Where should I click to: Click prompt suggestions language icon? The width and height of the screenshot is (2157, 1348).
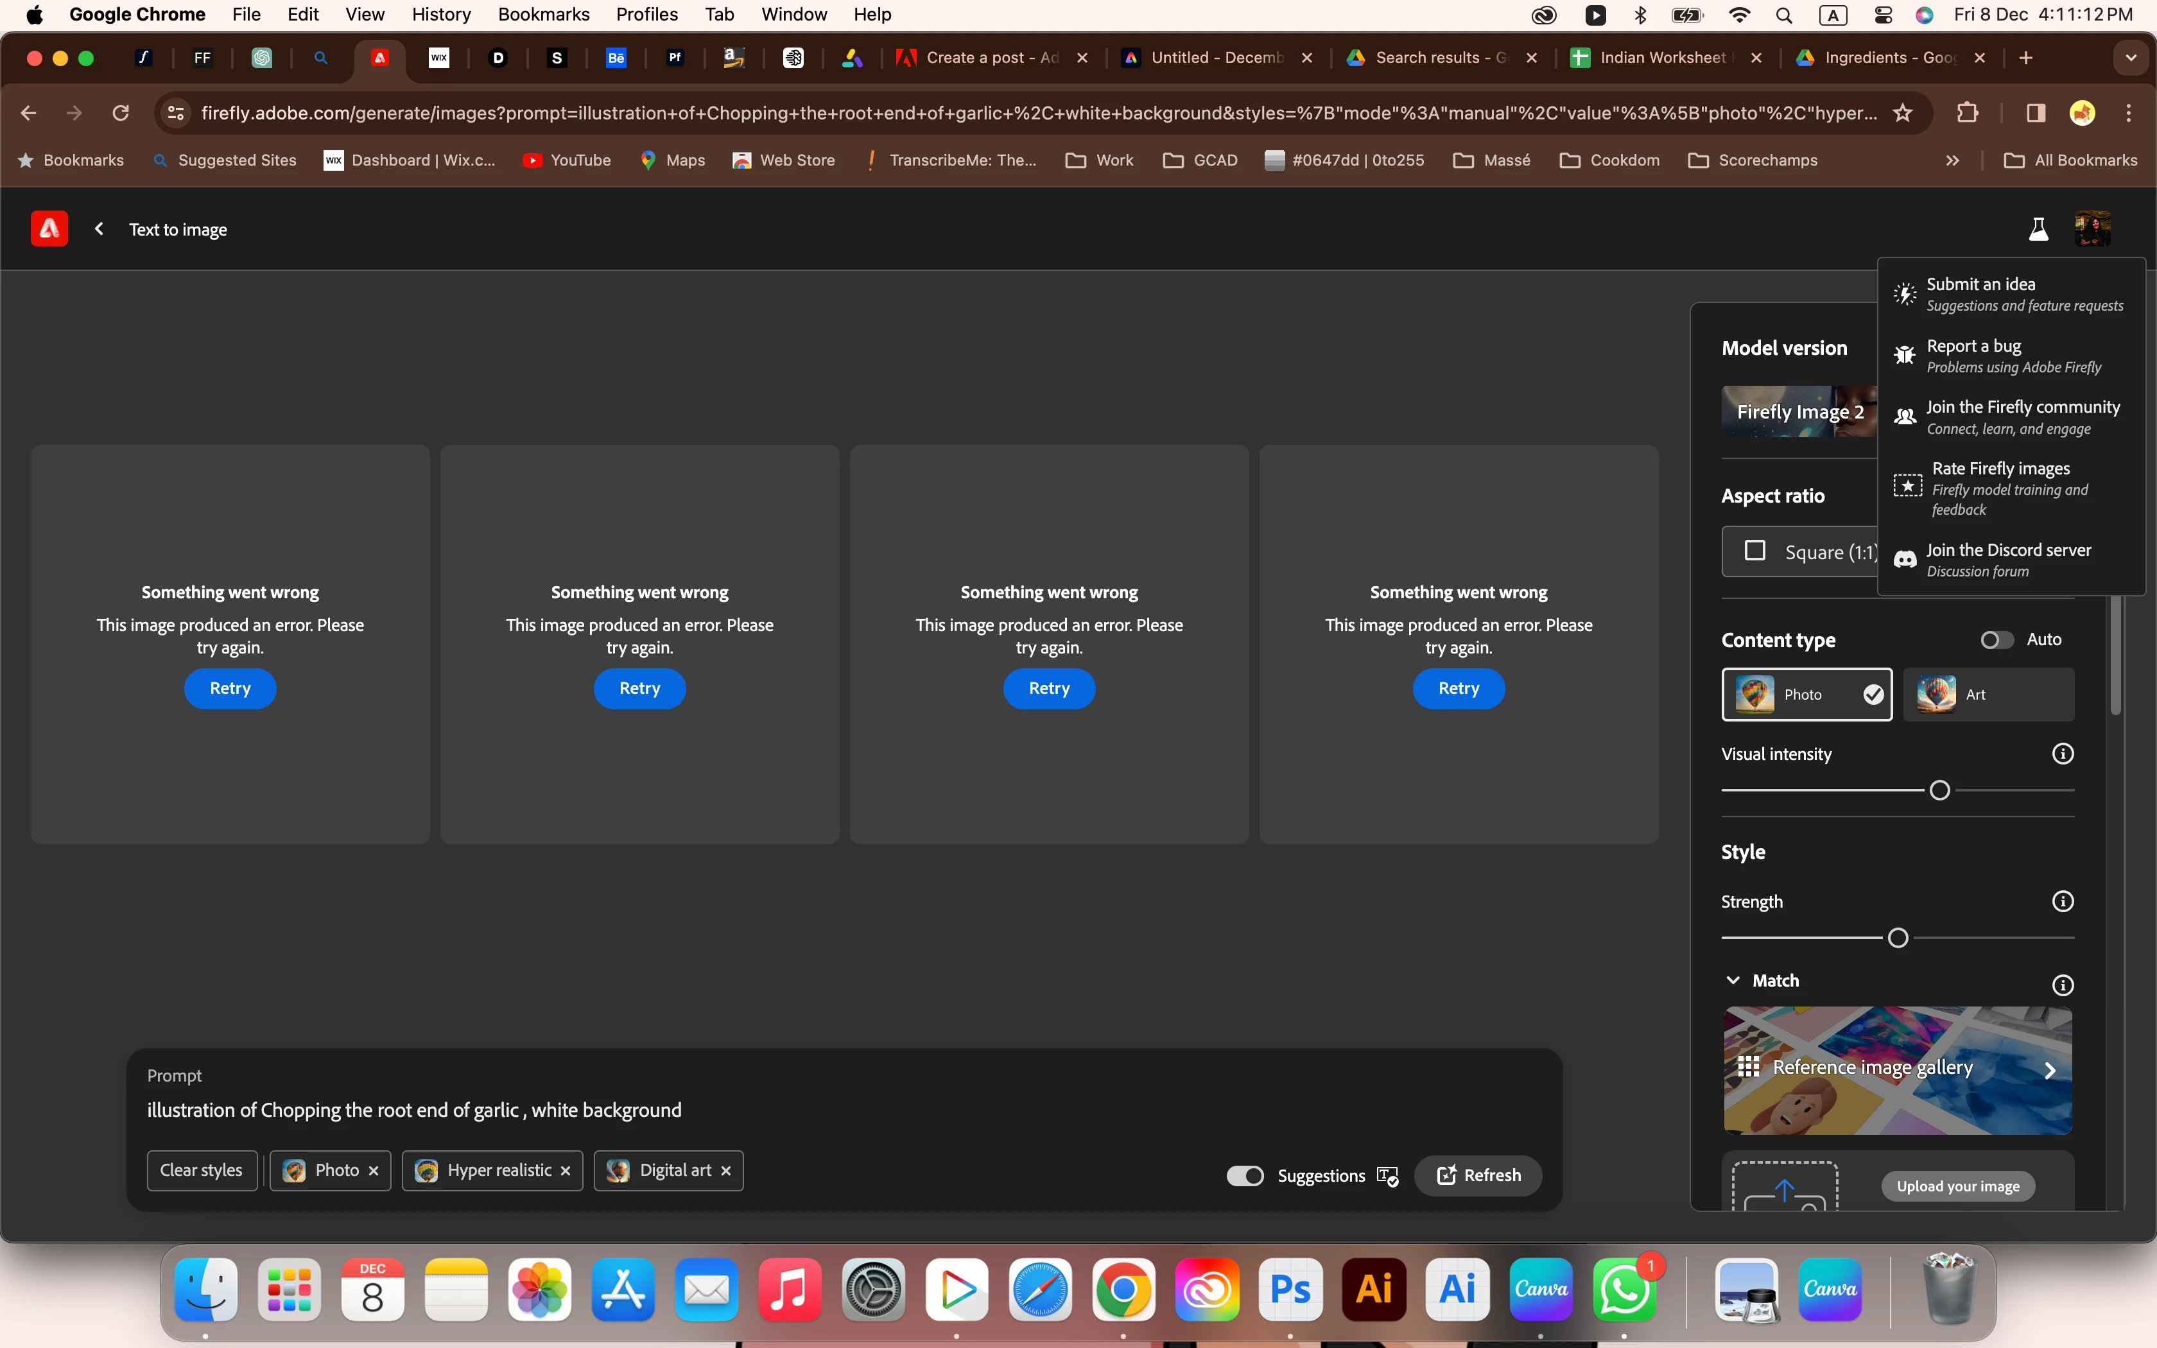(1387, 1176)
